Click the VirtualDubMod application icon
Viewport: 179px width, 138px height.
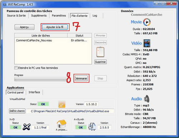pos(62,104)
